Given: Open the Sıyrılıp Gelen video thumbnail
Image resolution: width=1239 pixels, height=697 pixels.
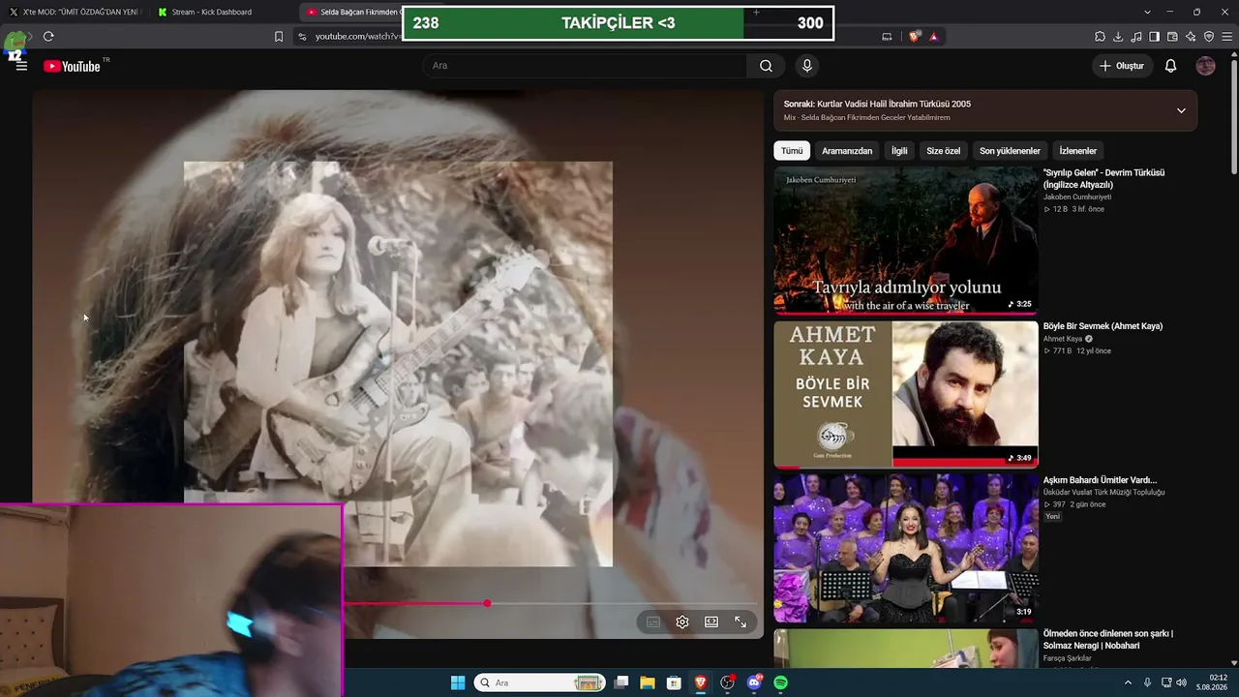Looking at the screenshot, I should pos(906,241).
